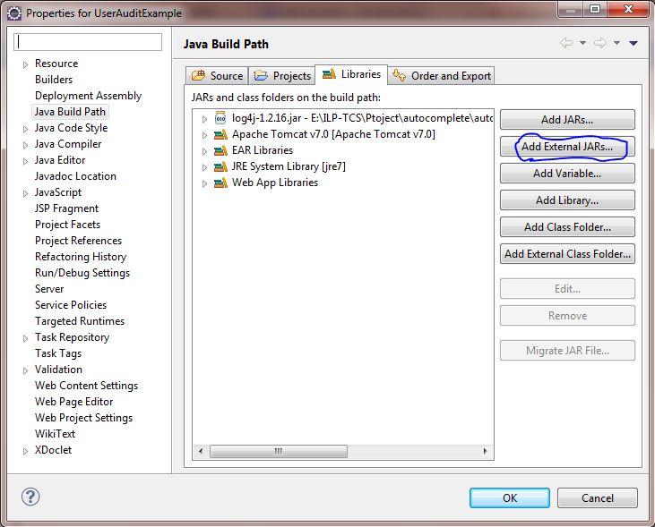Select the 'EAR Libraries' row text
The height and width of the screenshot is (527, 655).
coord(263,150)
